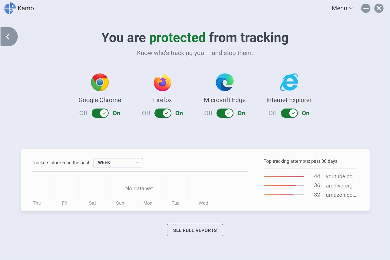
Task: Turn off Microsoft Edge protection toggle
Action: click(x=225, y=113)
